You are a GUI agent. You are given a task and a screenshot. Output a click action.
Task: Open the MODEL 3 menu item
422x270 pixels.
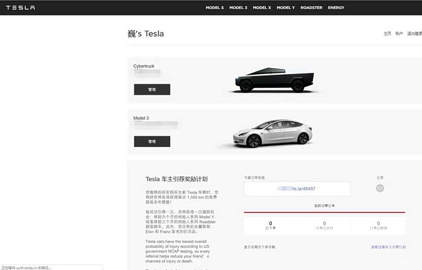click(x=238, y=7)
